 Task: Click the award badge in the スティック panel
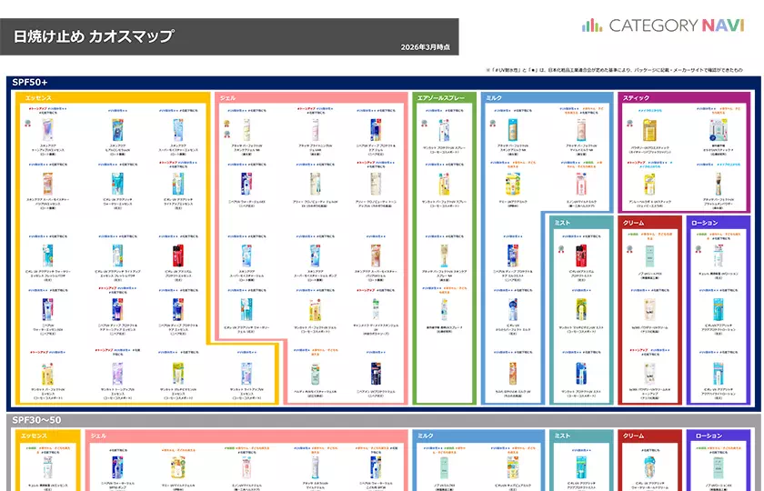tap(629, 124)
